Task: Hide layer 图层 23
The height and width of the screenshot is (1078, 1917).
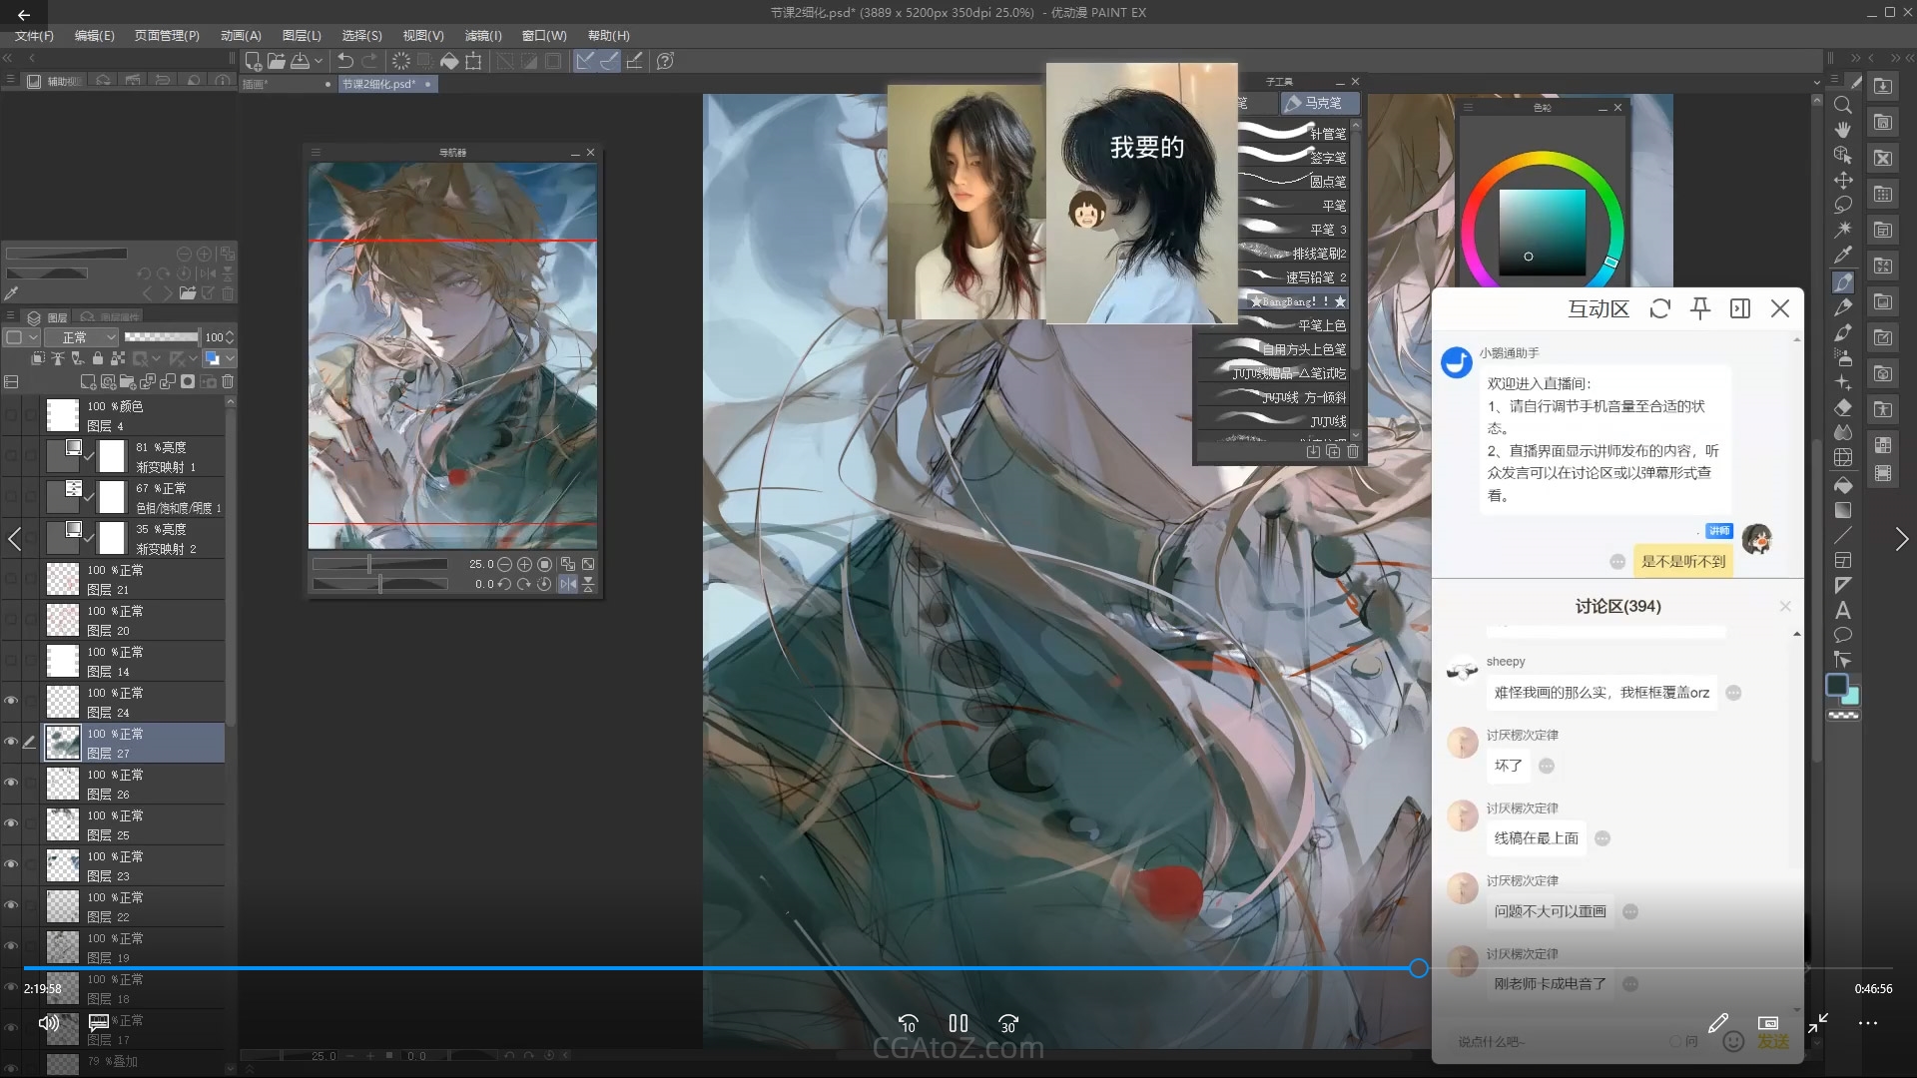Action: 12,864
